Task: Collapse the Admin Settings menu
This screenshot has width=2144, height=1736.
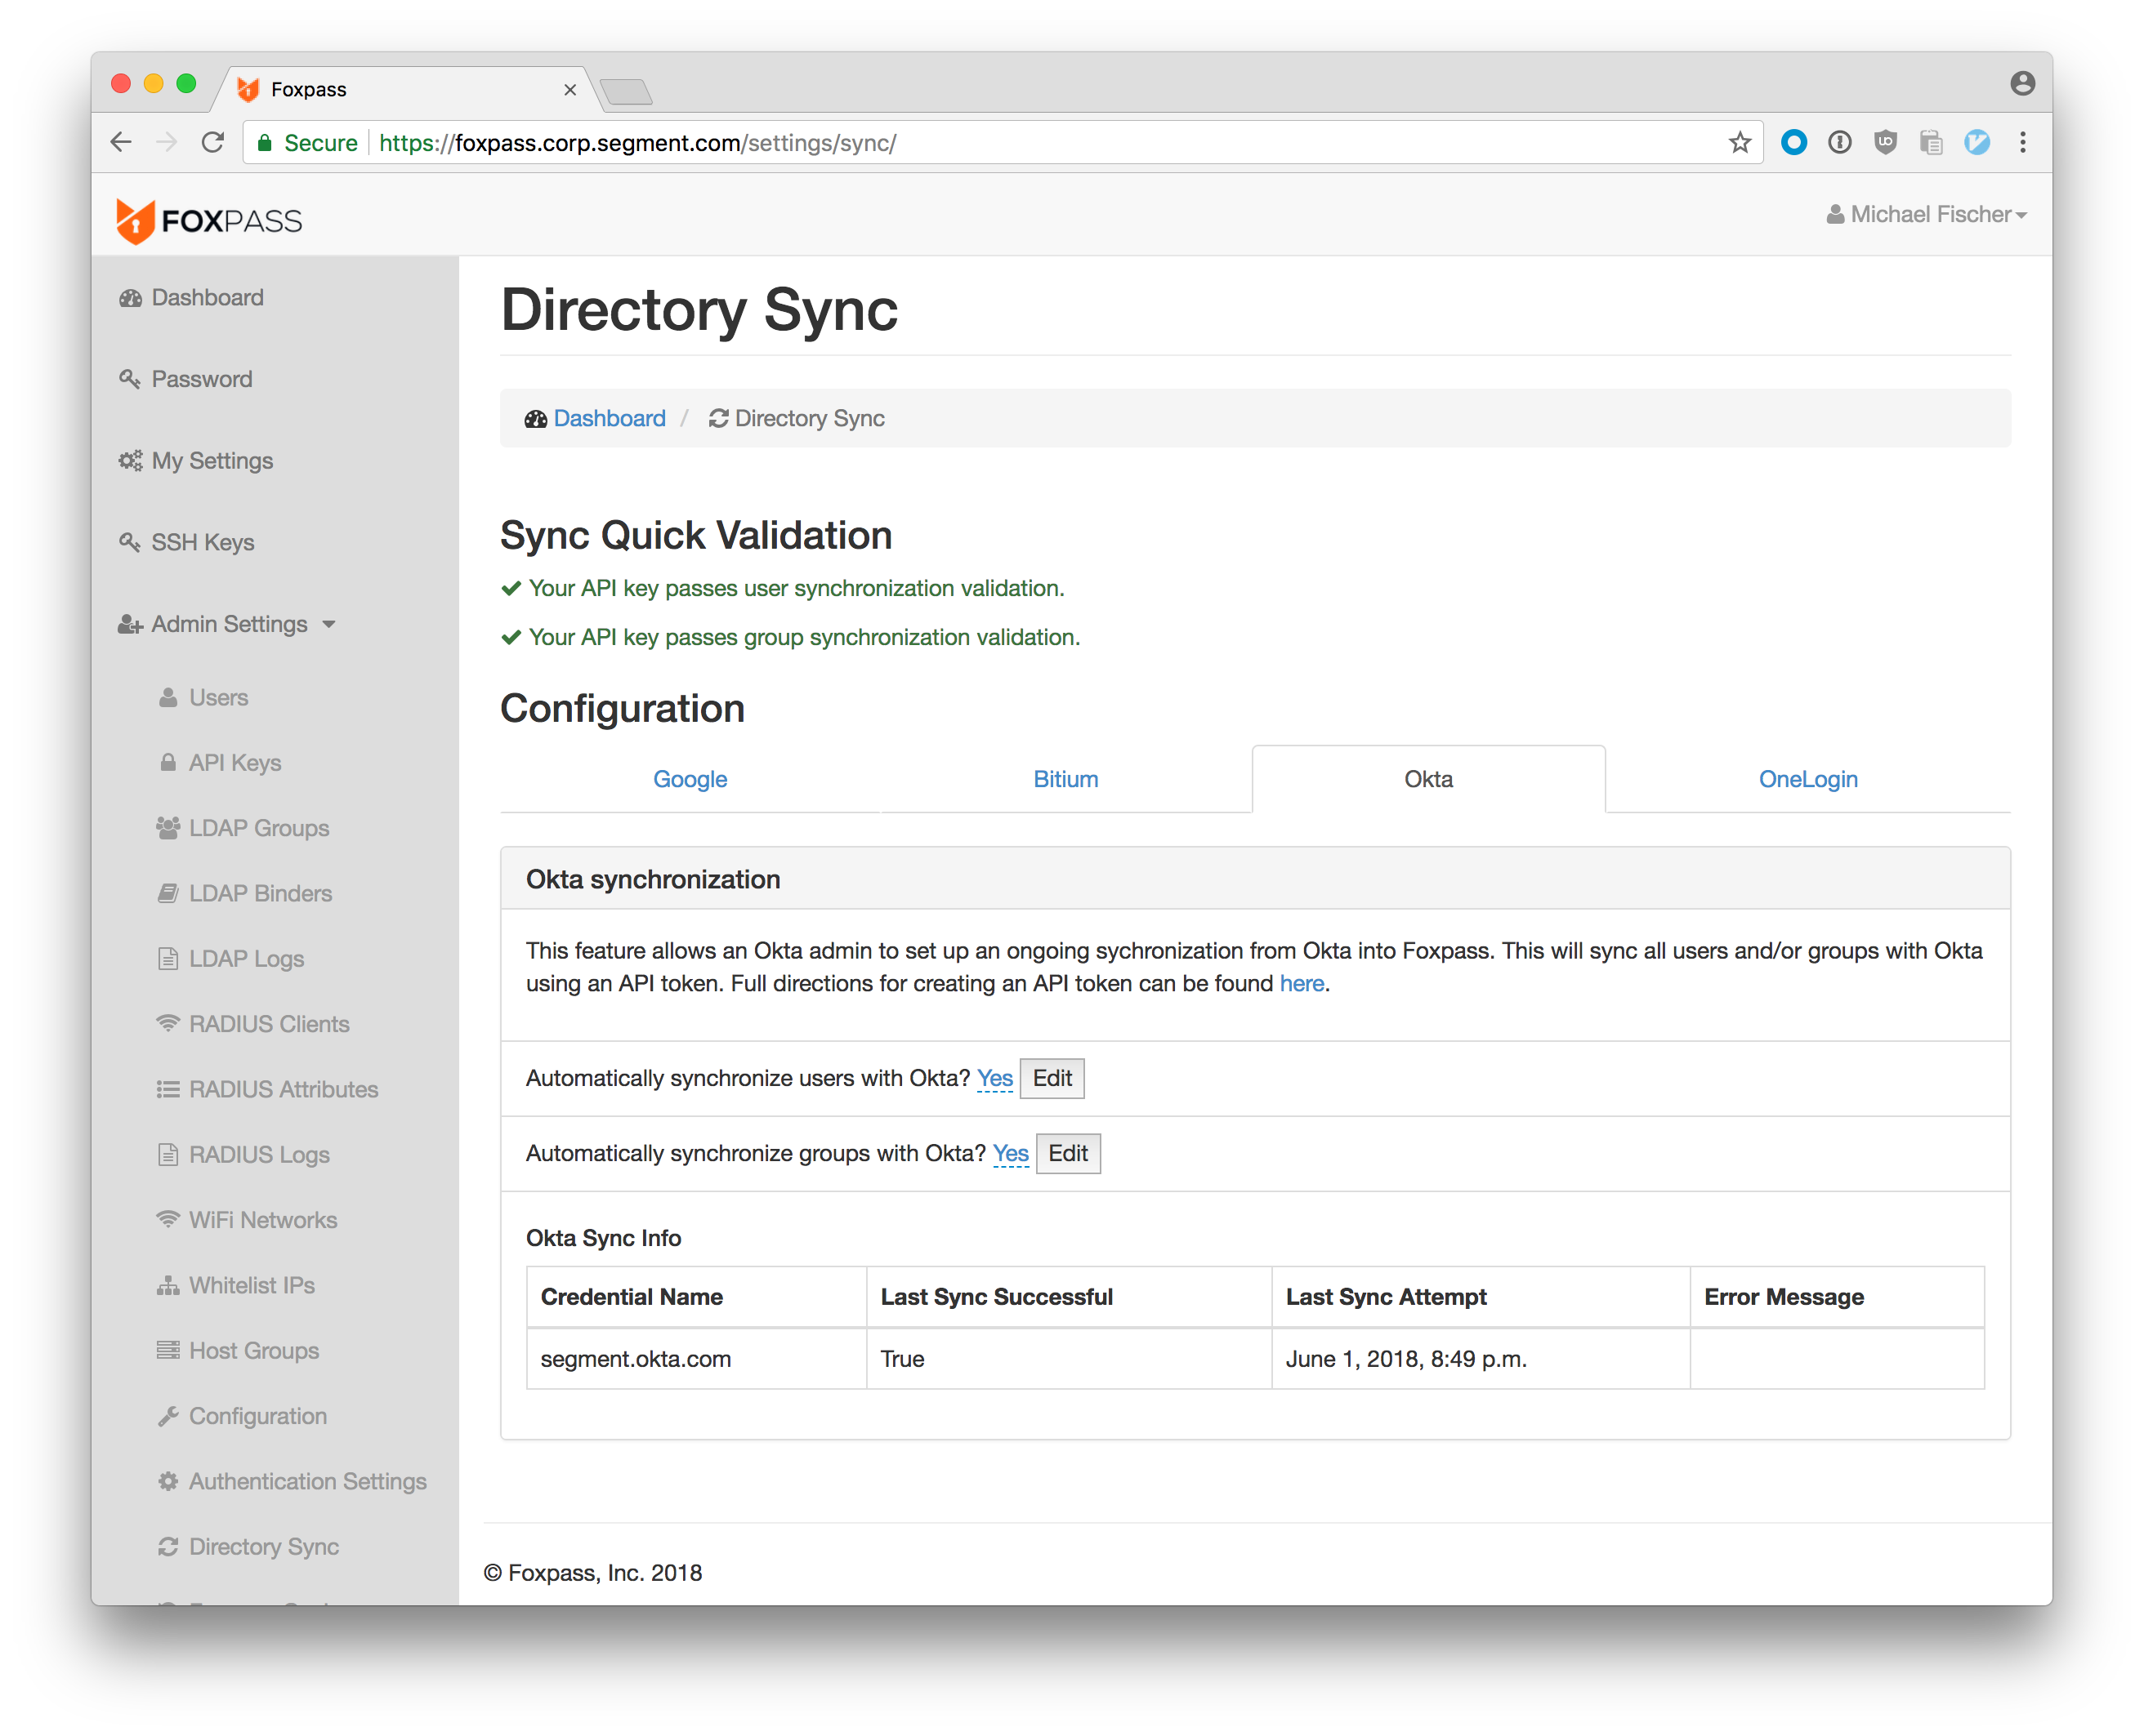Action: tap(229, 624)
